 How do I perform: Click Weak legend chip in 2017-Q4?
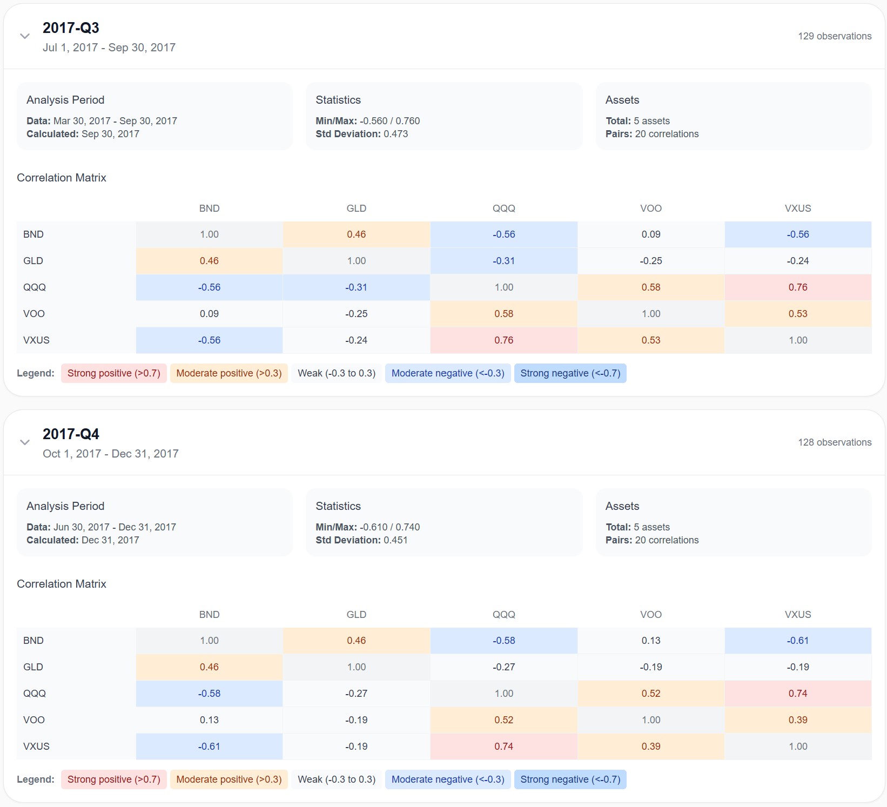tap(337, 779)
